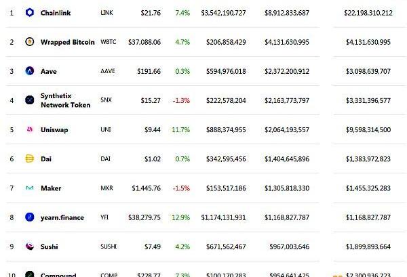
Task: Click the Synthetix Network Token icon
Action: pos(30,100)
